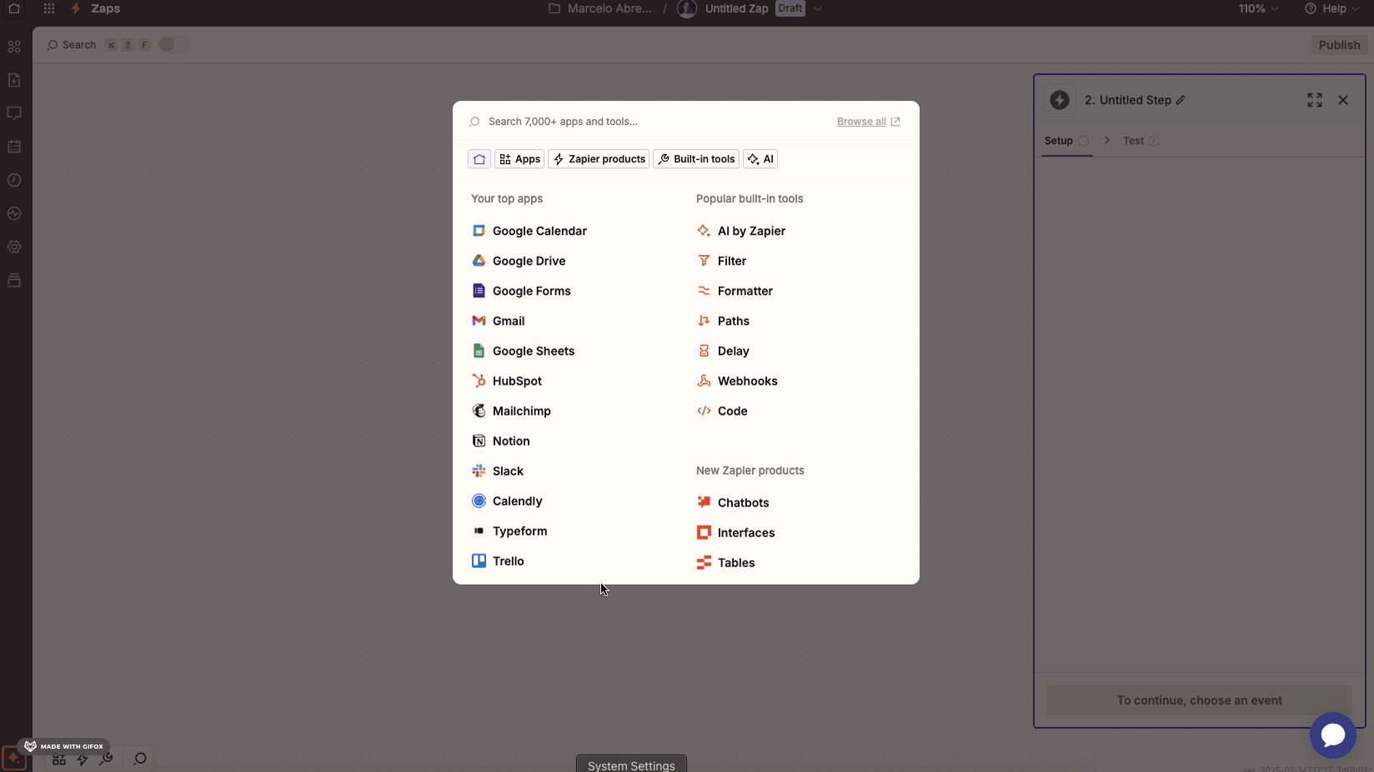1374x772 pixels.
Task: Select Gmail from your top apps
Action: tap(509, 321)
